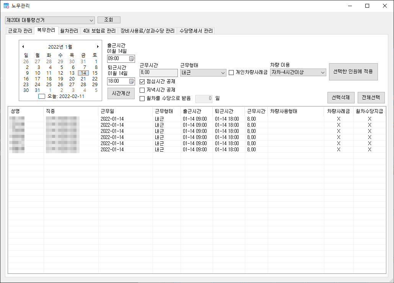Open the 제20대 대통령선거 dropdown
This screenshot has height=283, width=394.
(50, 20)
